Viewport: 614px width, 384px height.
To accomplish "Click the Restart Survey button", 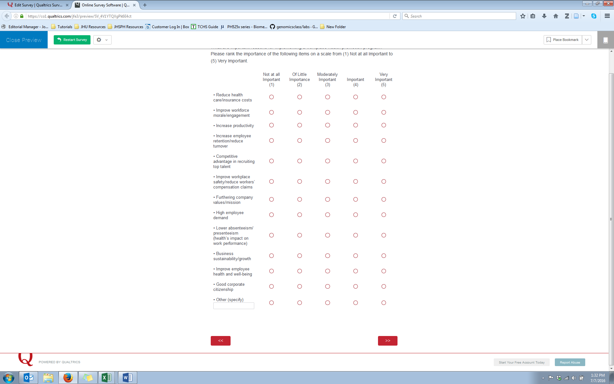I will (x=72, y=40).
